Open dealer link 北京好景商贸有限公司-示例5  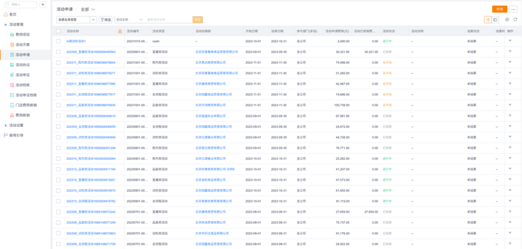tap(215, 169)
